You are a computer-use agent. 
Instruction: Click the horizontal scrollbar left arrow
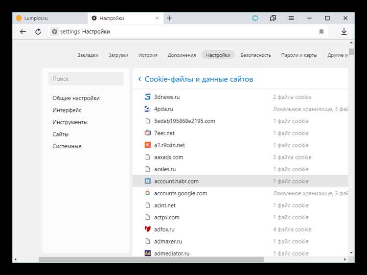pyautogui.click(x=16, y=259)
